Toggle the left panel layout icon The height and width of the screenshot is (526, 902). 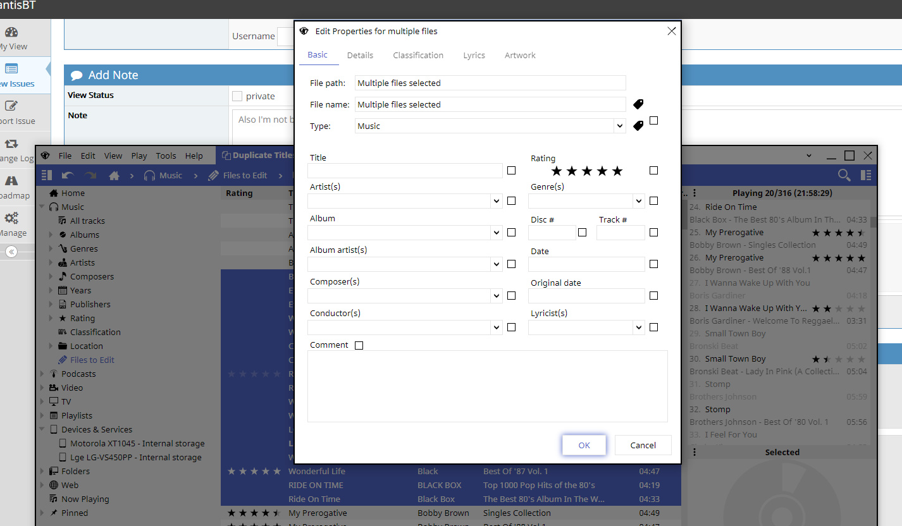click(47, 176)
